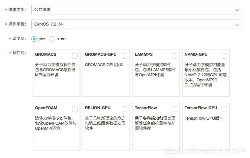250x158 pixels.
Task: Click the RELION-GPU card title
Action: tap(98, 108)
